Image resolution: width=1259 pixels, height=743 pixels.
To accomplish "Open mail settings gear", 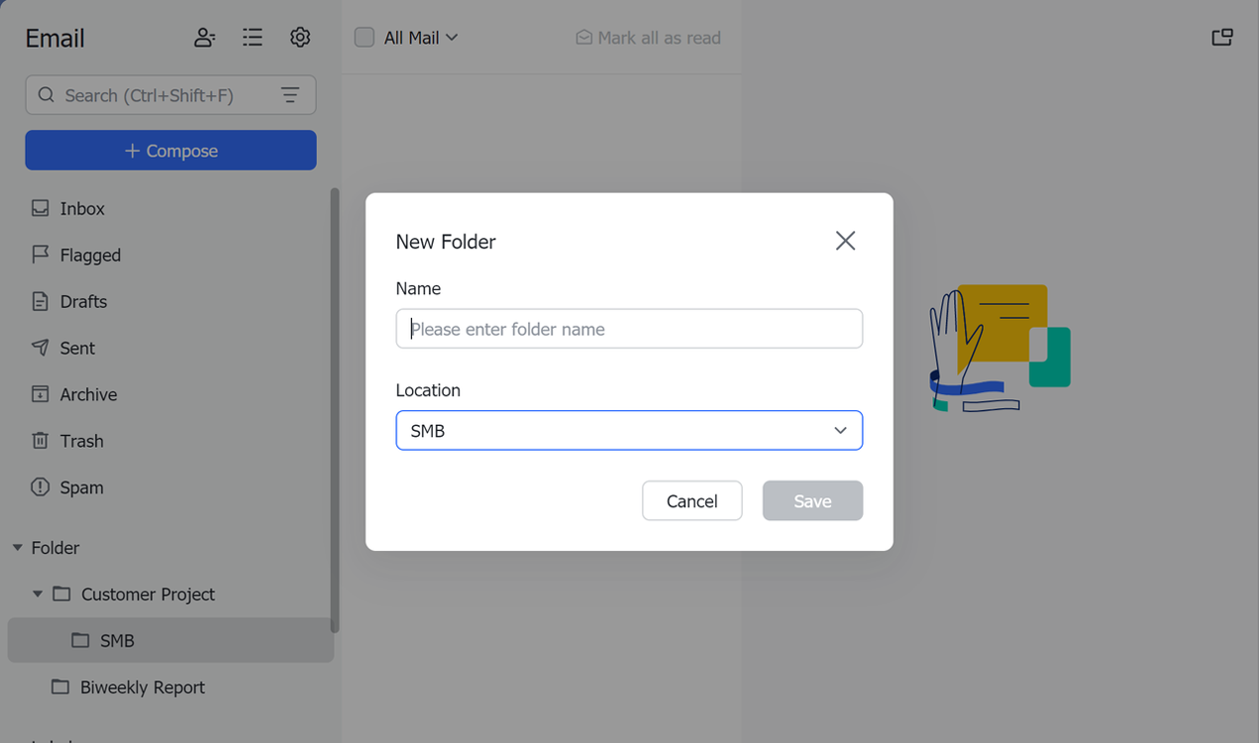I will pyautogui.click(x=300, y=37).
